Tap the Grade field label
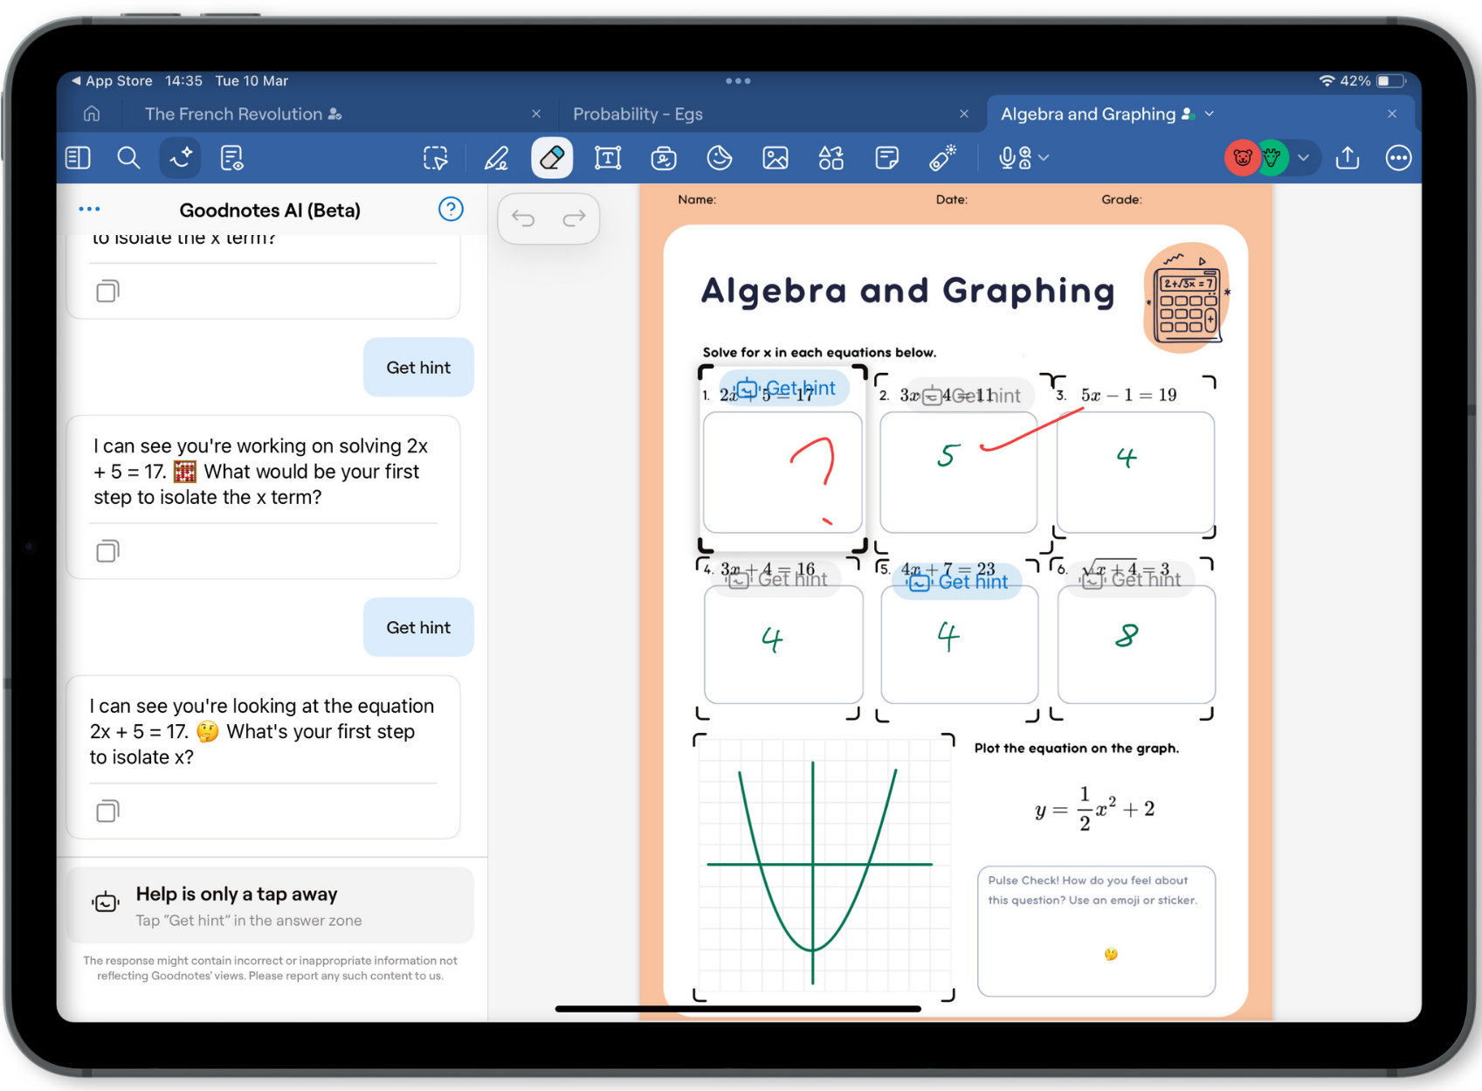Screen dimensions: 1482x1091 point(1121,200)
